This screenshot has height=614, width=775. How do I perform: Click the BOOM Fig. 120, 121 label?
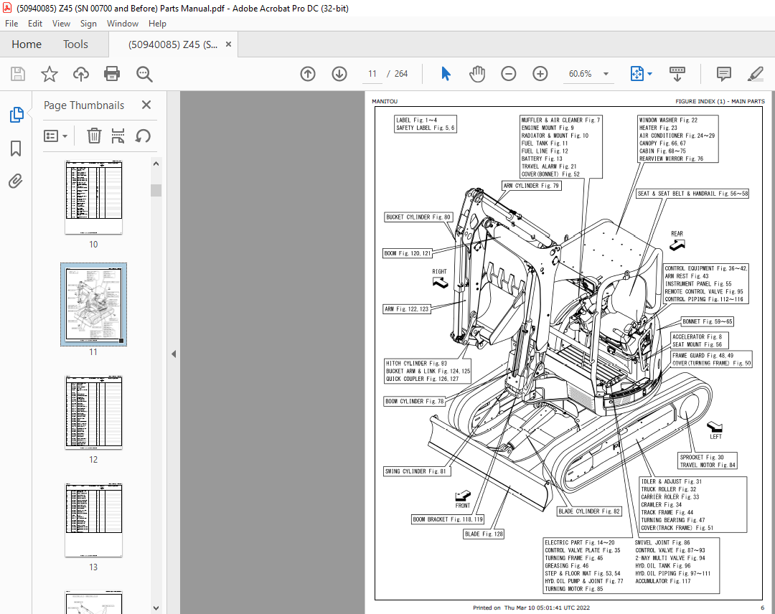click(408, 253)
